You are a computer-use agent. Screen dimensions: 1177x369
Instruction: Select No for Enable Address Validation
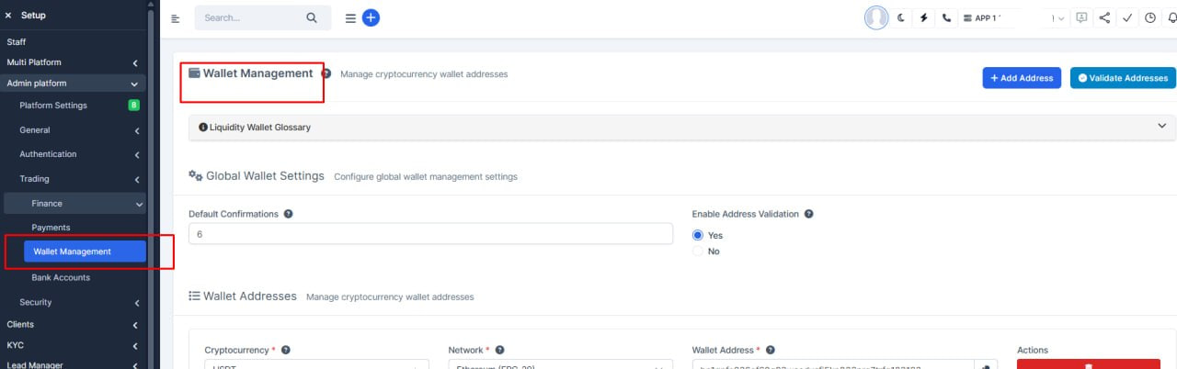697,251
